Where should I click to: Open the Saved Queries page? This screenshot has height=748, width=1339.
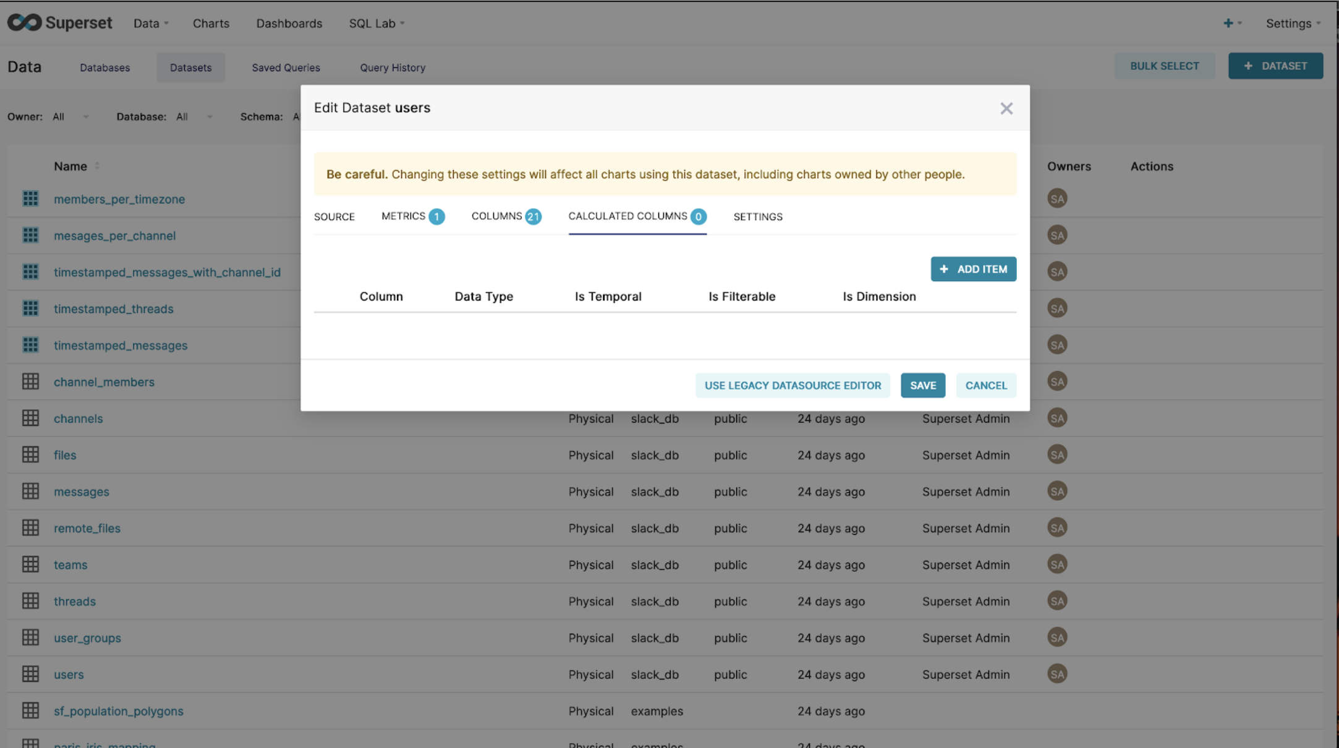pyautogui.click(x=286, y=68)
